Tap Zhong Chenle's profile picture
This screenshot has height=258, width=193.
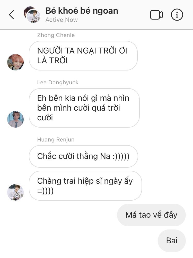15,62
